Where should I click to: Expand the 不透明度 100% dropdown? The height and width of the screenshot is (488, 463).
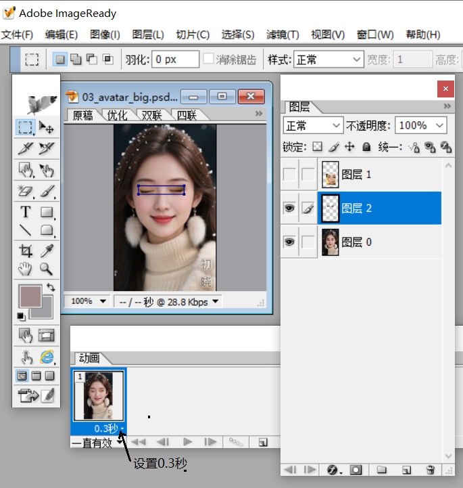440,125
